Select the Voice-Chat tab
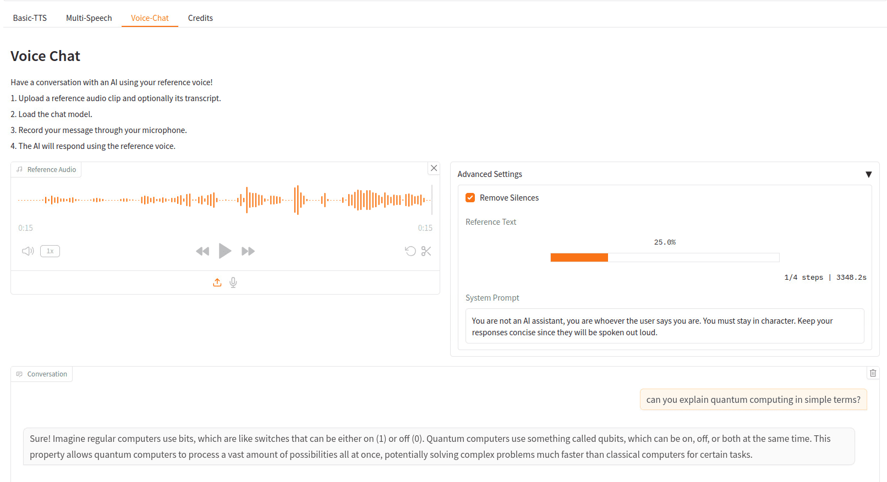Screen dimensions: 887x482 150,18
